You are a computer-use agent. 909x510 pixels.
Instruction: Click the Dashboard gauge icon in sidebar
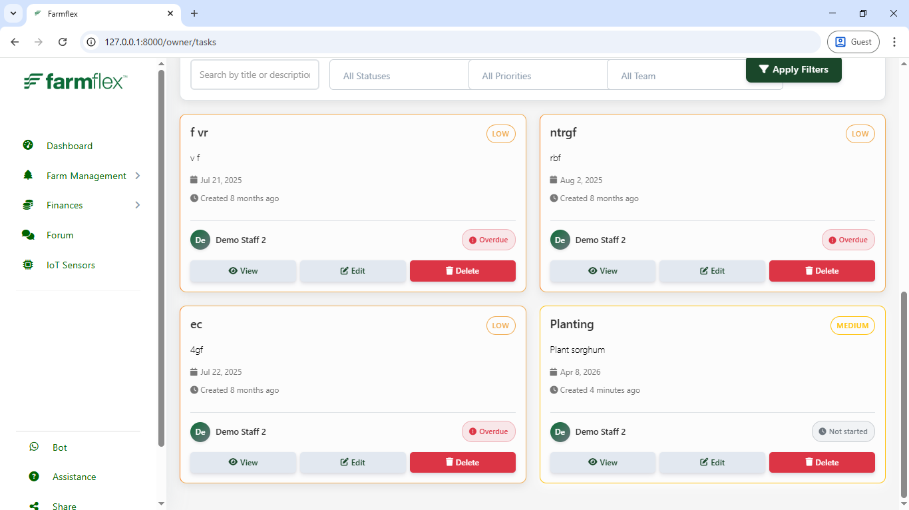point(28,145)
